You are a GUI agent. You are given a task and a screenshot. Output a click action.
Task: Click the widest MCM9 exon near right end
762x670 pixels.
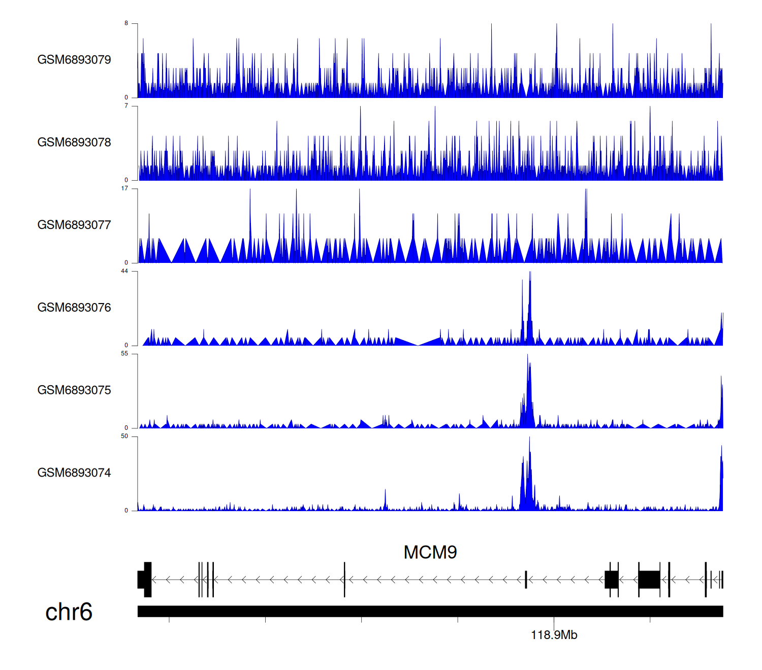(649, 580)
